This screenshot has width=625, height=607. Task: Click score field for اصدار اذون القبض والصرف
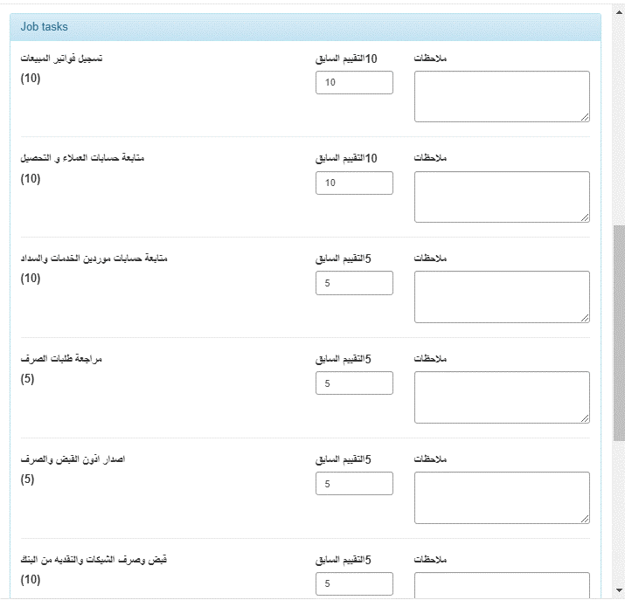tap(354, 484)
